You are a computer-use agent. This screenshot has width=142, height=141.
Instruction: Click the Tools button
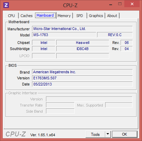[x=95, y=135]
